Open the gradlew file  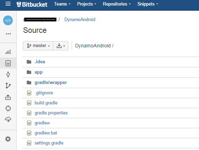pyautogui.click(x=42, y=123)
